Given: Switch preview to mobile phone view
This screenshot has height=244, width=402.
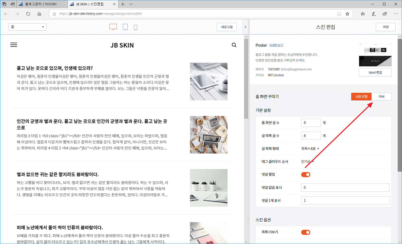Looking at the screenshot, I should (135, 27).
